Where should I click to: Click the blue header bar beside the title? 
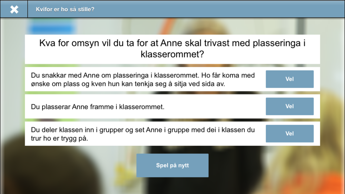220,9
